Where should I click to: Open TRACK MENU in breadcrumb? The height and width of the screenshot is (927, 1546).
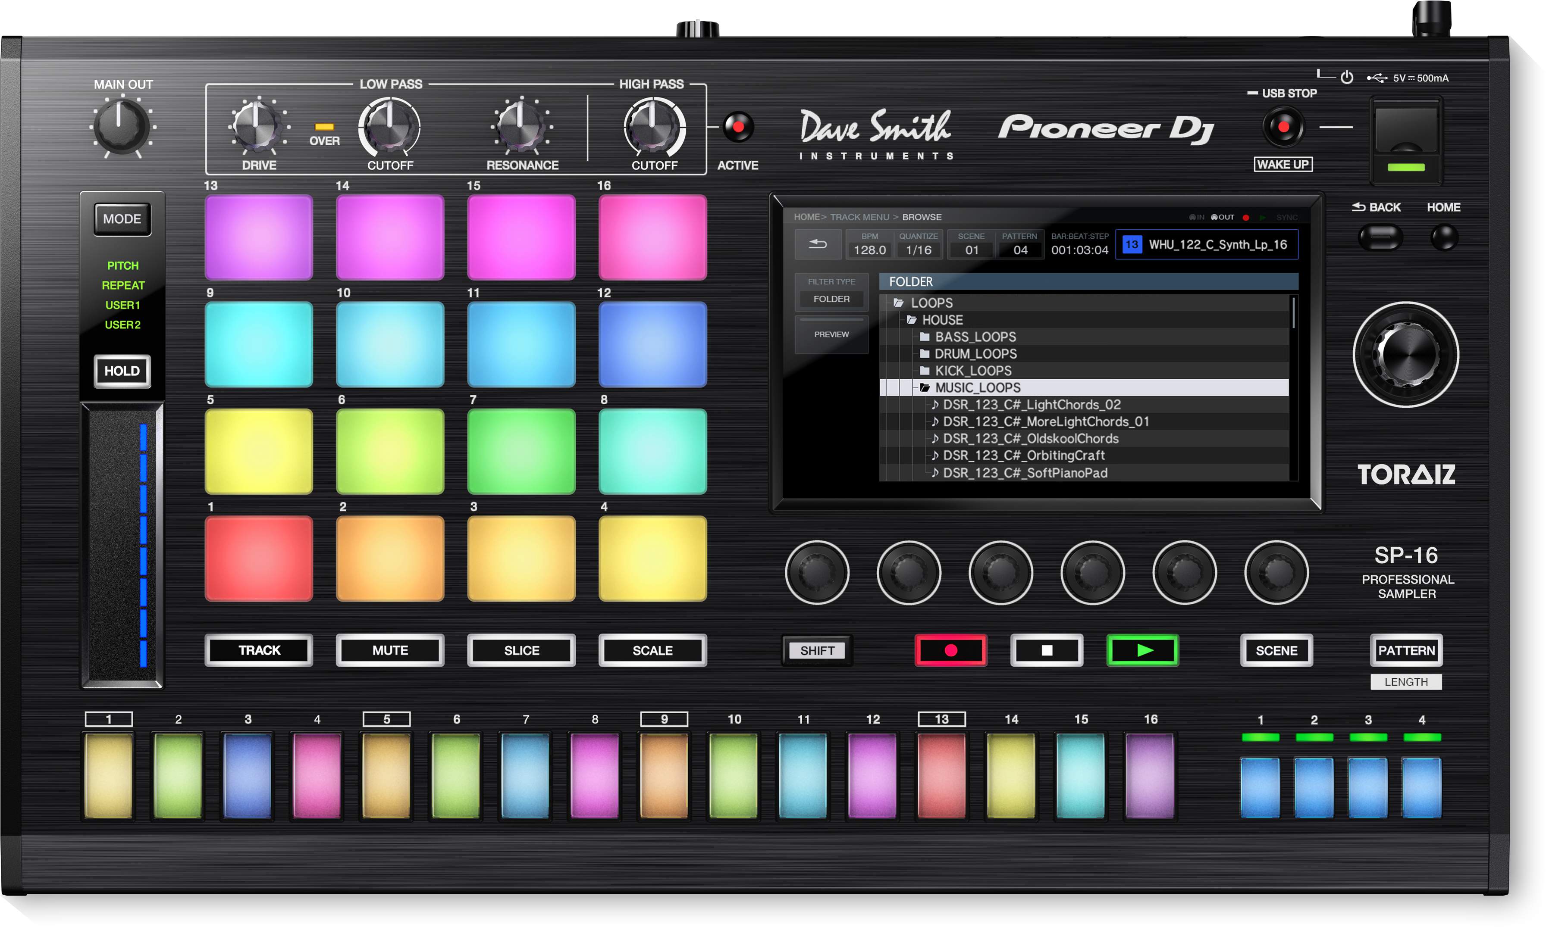click(859, 217)
